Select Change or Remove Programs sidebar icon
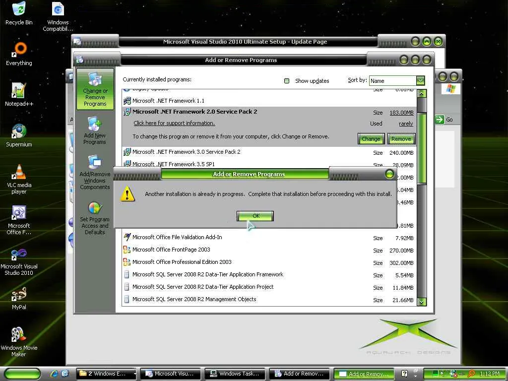This screenshot has height=381, width=508. pyautogui.click(x=95, y=89)
